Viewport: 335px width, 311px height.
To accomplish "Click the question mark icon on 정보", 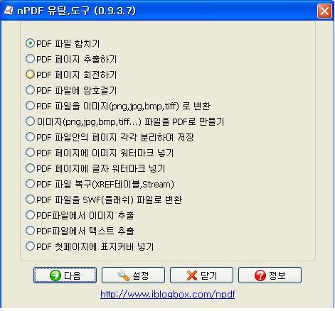I will 260,275.
